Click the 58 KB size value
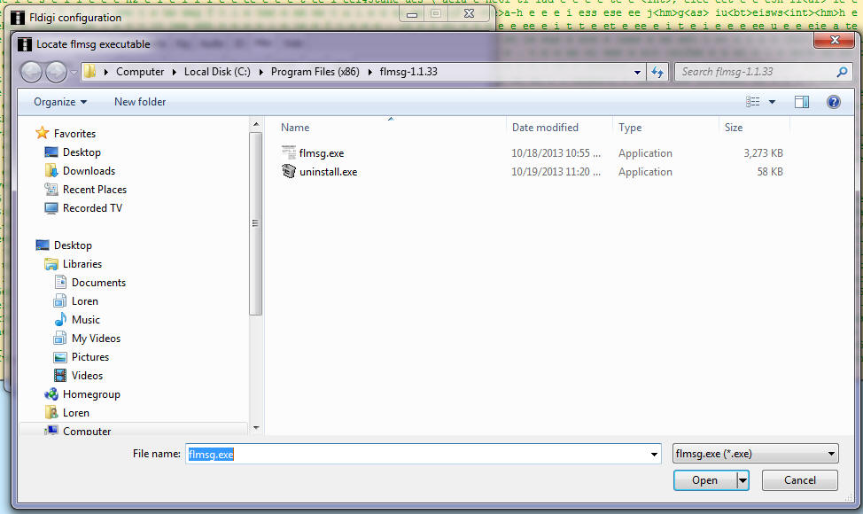The height and width of the screenshot is (514, 863). click(769, 172)
